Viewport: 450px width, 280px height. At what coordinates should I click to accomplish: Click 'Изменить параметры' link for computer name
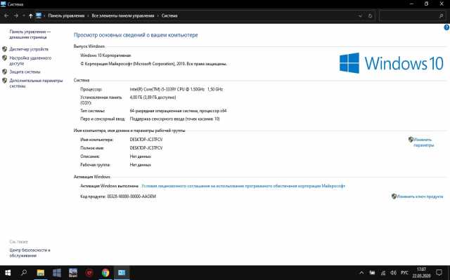click(423, 142)
